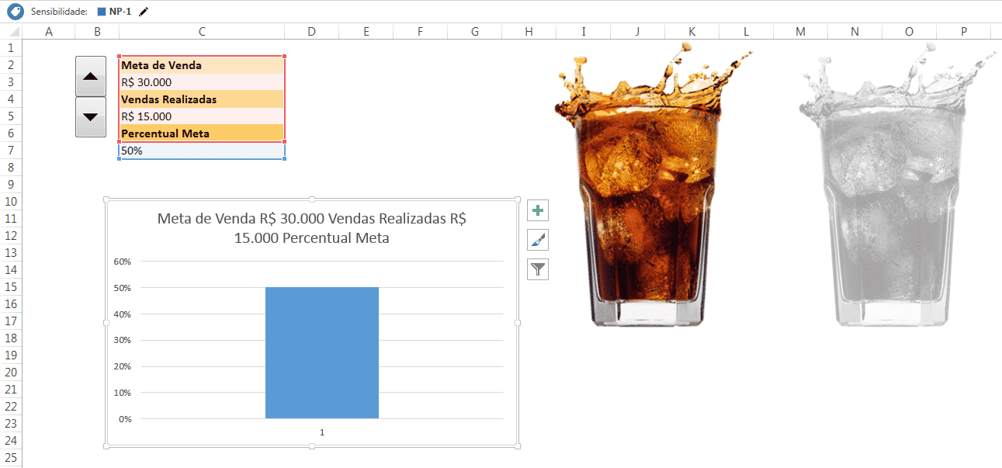
Task: Click the chart title text
Action: tap(311, 228)
